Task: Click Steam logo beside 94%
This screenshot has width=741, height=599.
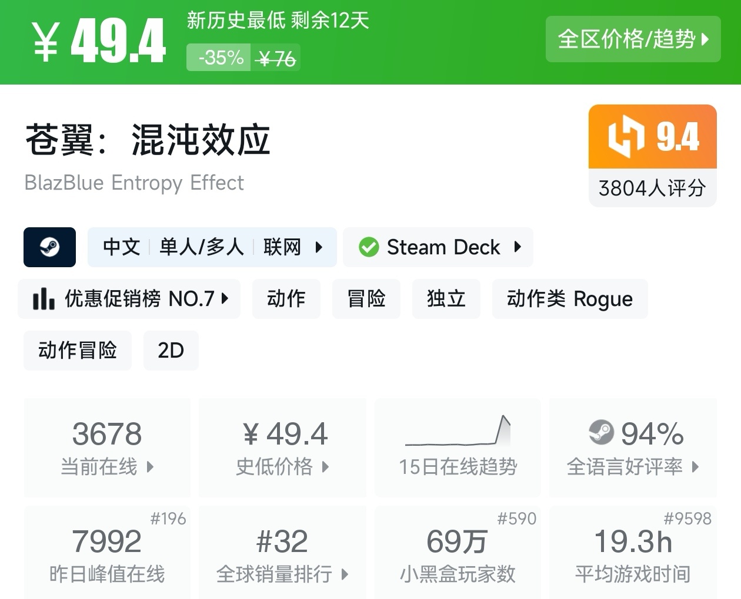Action: tap(601, 433)
